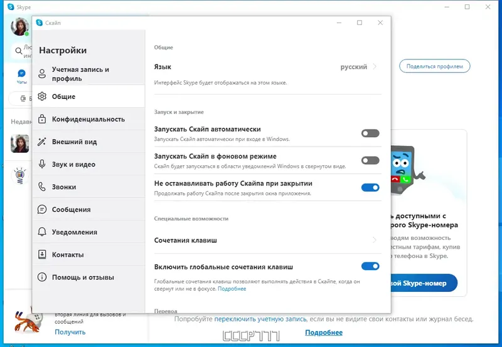Click the search magnifier icon in main Skype window

pyautogui.click(x=19, y=51)
